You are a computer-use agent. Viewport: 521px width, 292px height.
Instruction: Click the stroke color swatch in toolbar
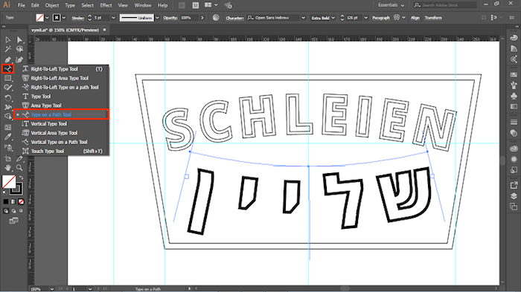point(16,189)
